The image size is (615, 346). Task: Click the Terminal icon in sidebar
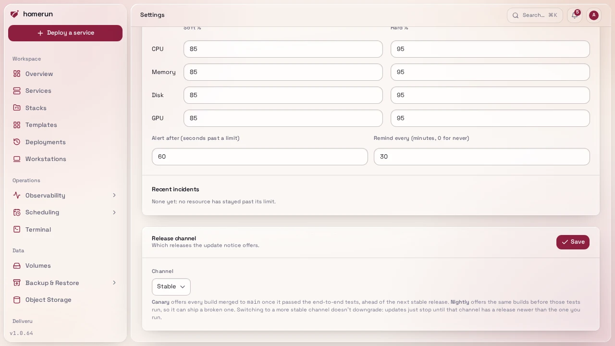click(17, 229)
